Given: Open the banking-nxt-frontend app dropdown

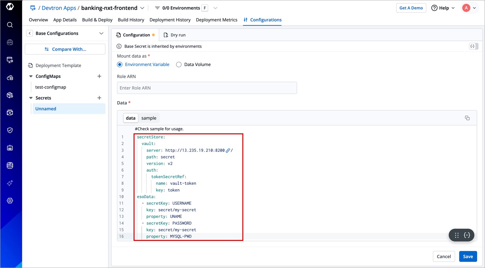Looking at the screenshot, I should [x=142, y=8].
